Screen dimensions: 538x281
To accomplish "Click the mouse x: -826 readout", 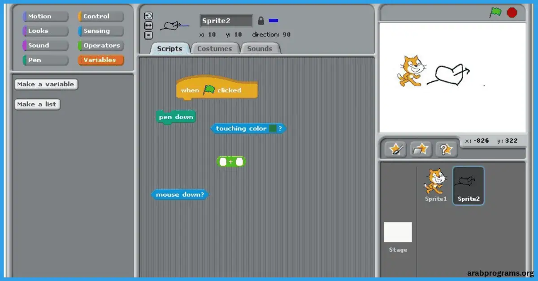I will 477,140.
